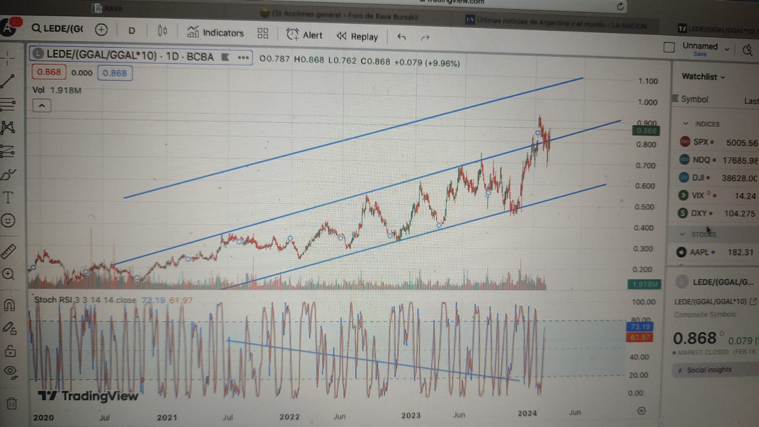Open the Fibonacci and Gann tools
The height and width of the screenshot is (427, 759).
coord(8,104)
